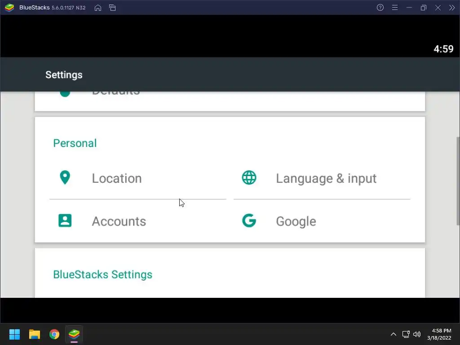Screen dimensions: 460x345
Task: Restore down the BlueStacks window
Action: [x=423, y=8]
